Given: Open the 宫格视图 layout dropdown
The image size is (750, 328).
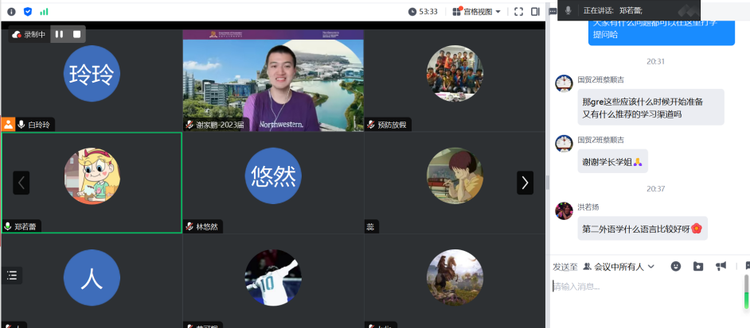Looking at the screenshot, I should click(x=477, y=11).
